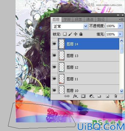Open the fill 填充 slider arrow
The image size is (125, 131).
pos(120,34)
